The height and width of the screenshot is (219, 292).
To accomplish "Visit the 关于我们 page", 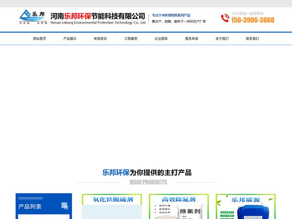I will (x=222, y=39).
